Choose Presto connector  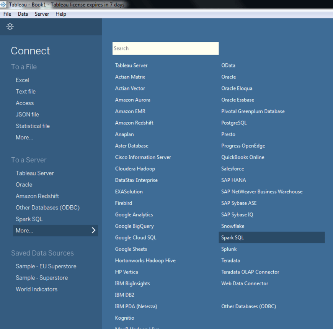coord(228,134)
